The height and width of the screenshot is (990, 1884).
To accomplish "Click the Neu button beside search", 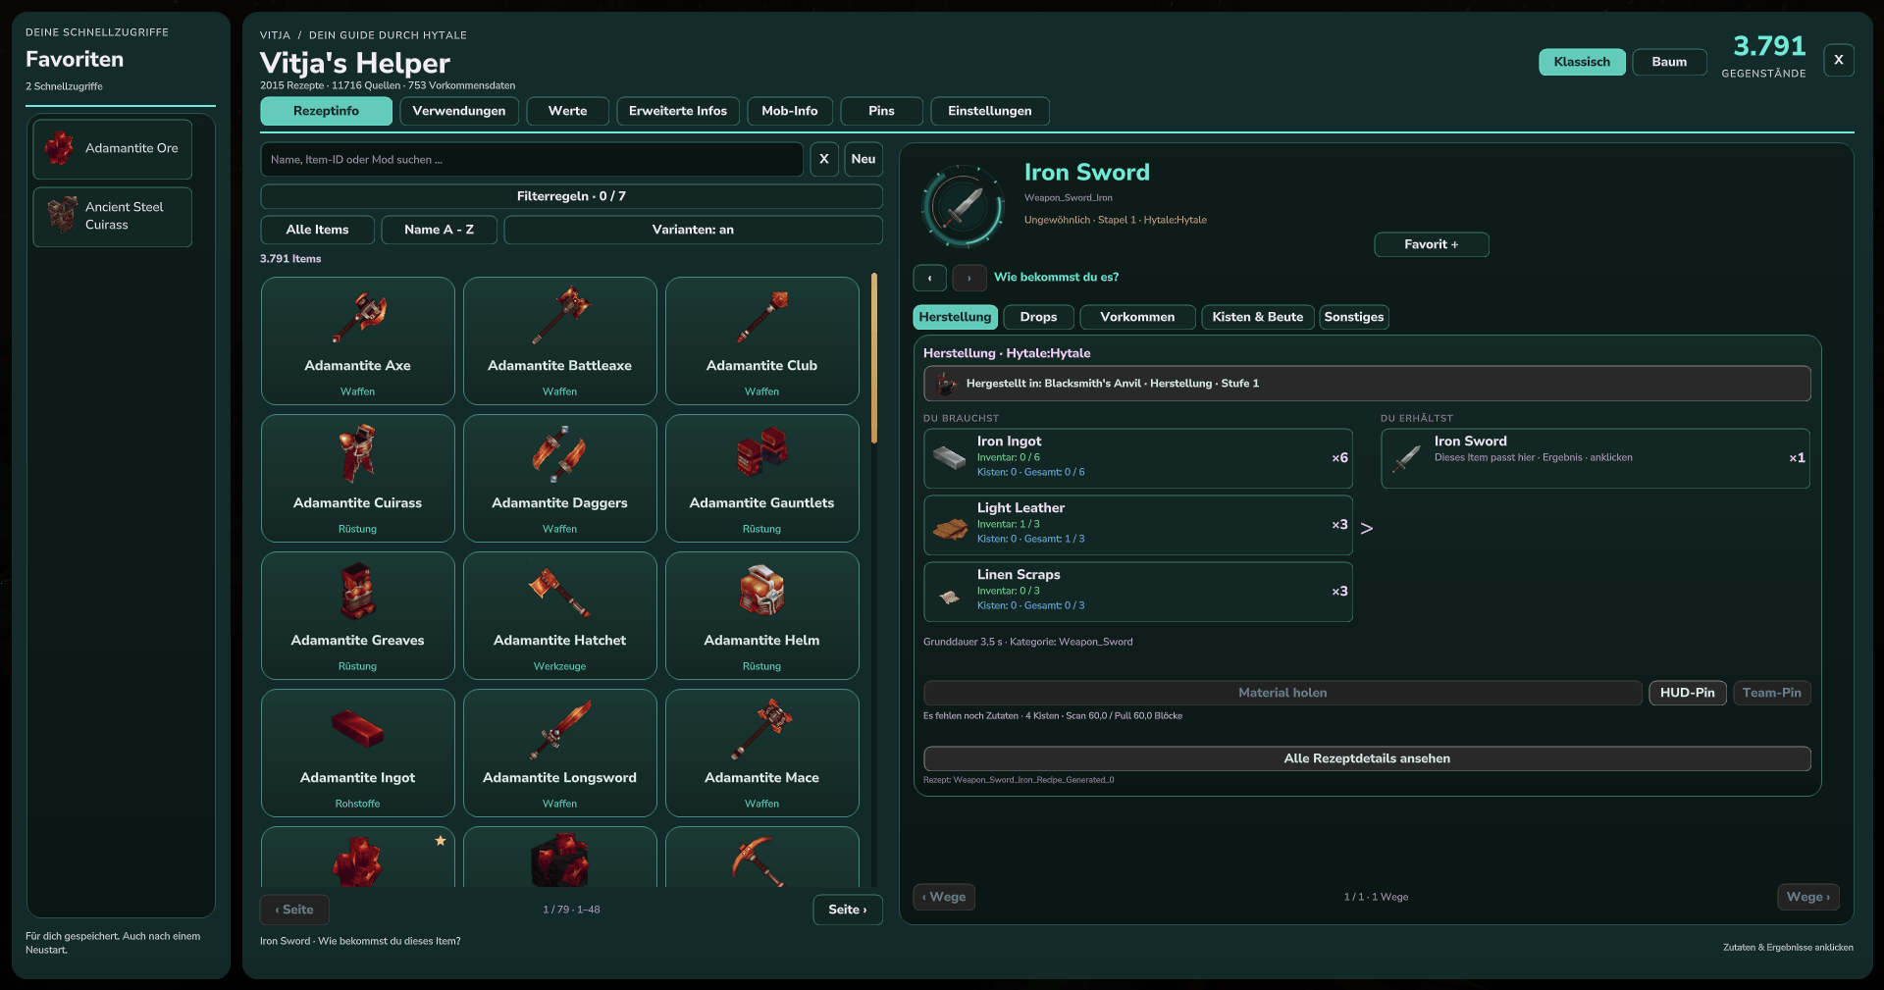I will pos(863,159).
